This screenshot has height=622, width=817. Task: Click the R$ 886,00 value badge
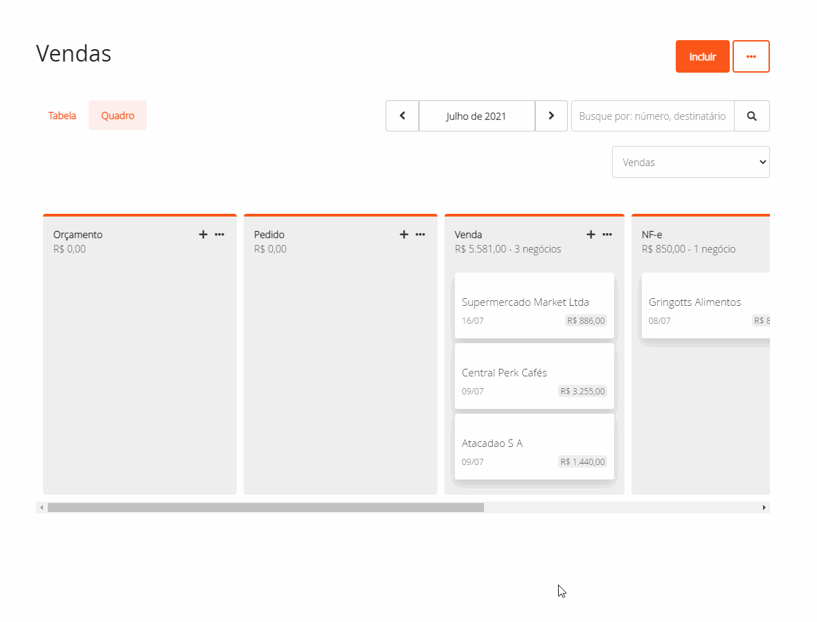point(586,320)
